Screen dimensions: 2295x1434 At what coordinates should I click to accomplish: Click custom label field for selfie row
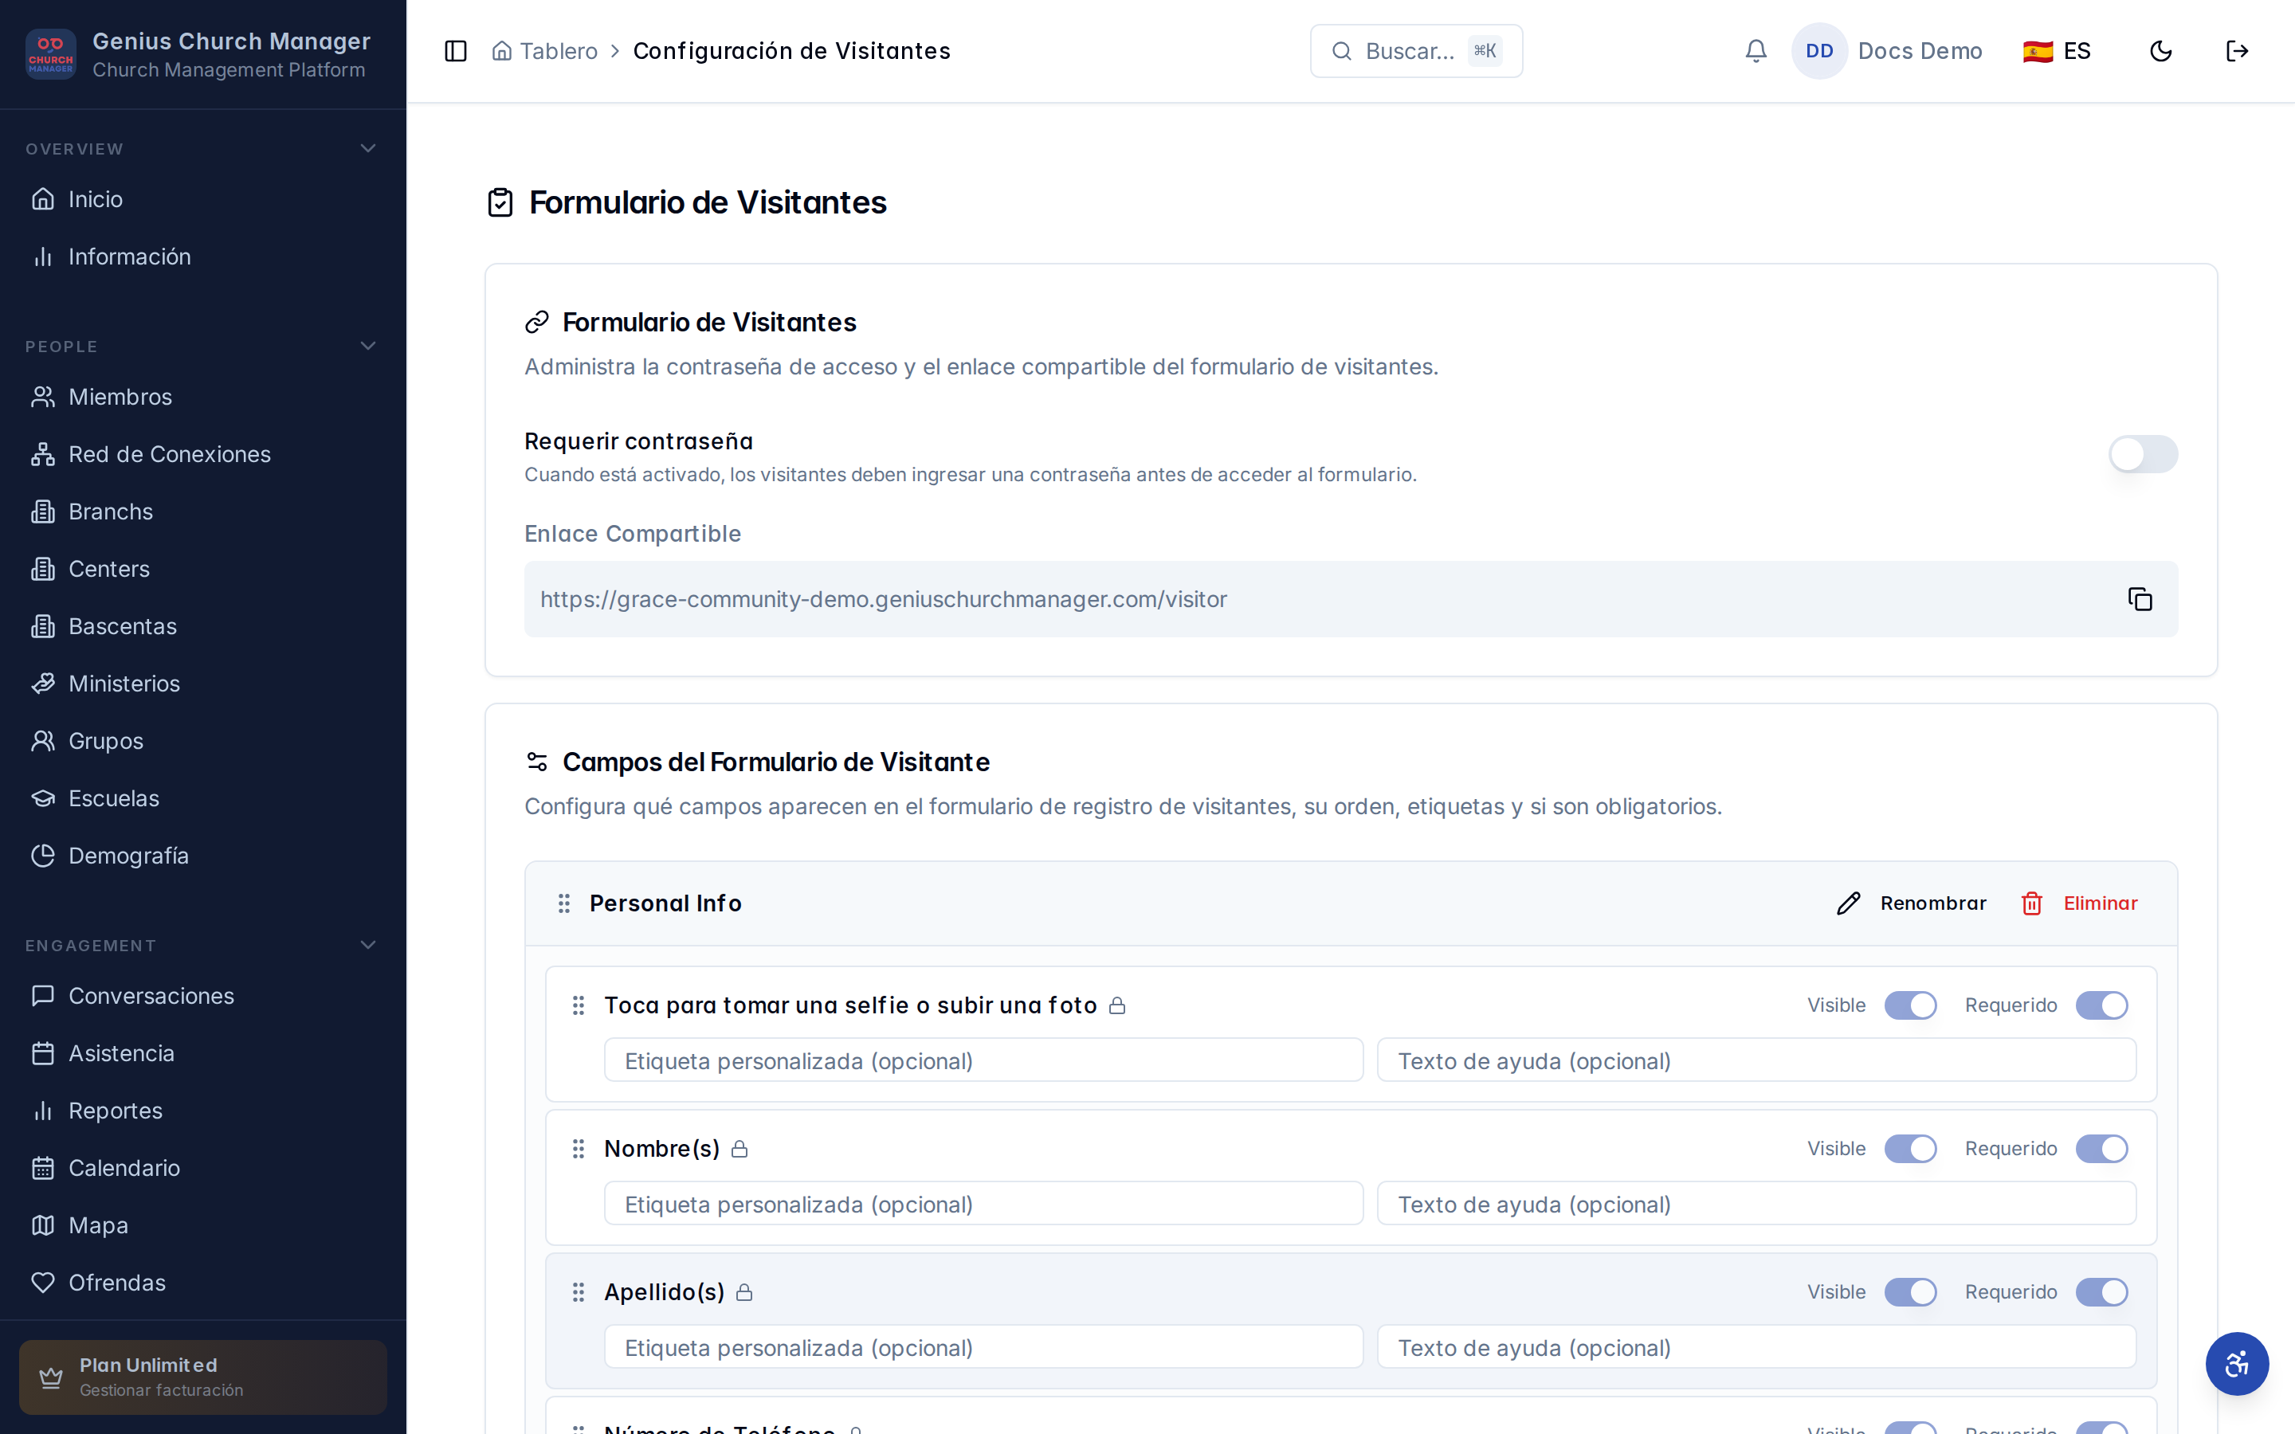983,1060
